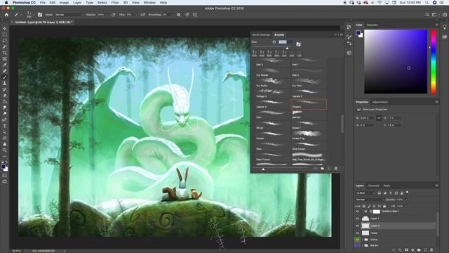Create a new group in Layers panel
The width and height of the screenshot is (449, 253).
pos(419,250)
